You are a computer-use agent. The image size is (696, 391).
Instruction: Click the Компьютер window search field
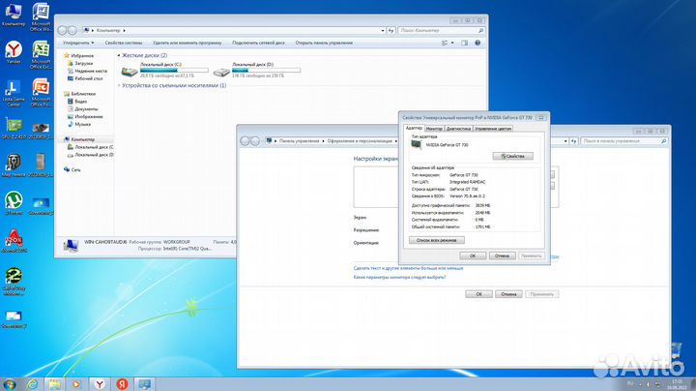441,31
